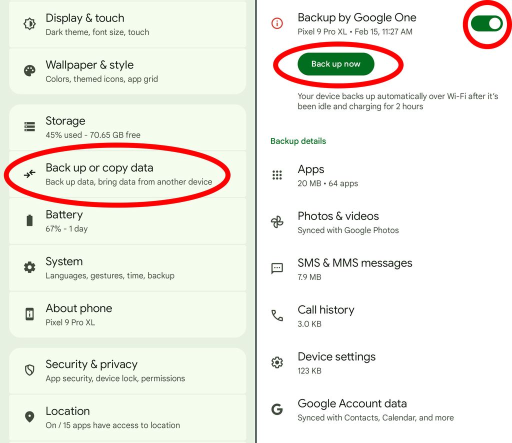
Task: Click the Display & touch icon
Action: (29, 23)
